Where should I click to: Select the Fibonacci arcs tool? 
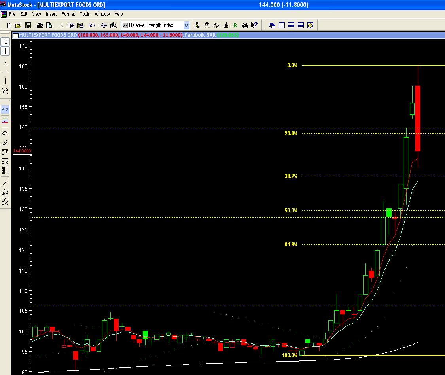[6, 133]
